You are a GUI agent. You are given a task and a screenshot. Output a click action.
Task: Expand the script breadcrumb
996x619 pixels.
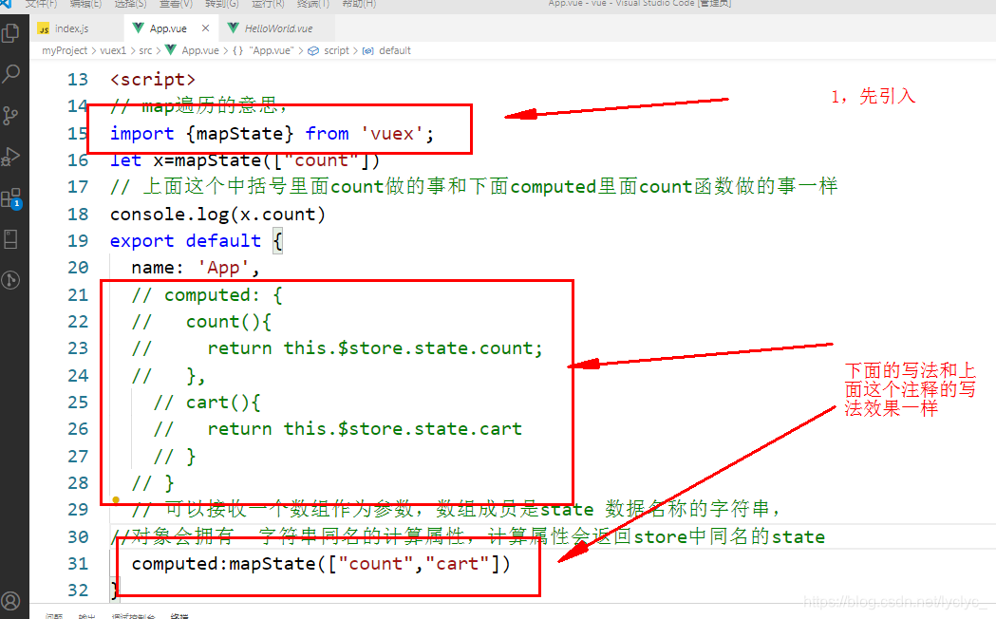pos(337,50)
